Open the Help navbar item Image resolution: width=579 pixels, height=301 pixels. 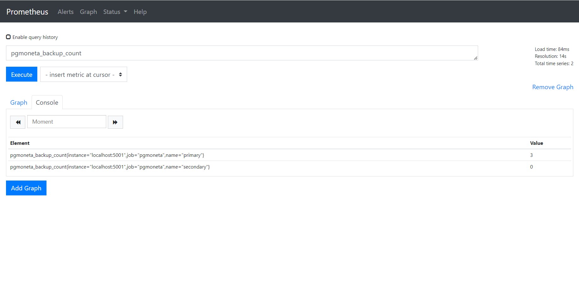click(140, 12)
